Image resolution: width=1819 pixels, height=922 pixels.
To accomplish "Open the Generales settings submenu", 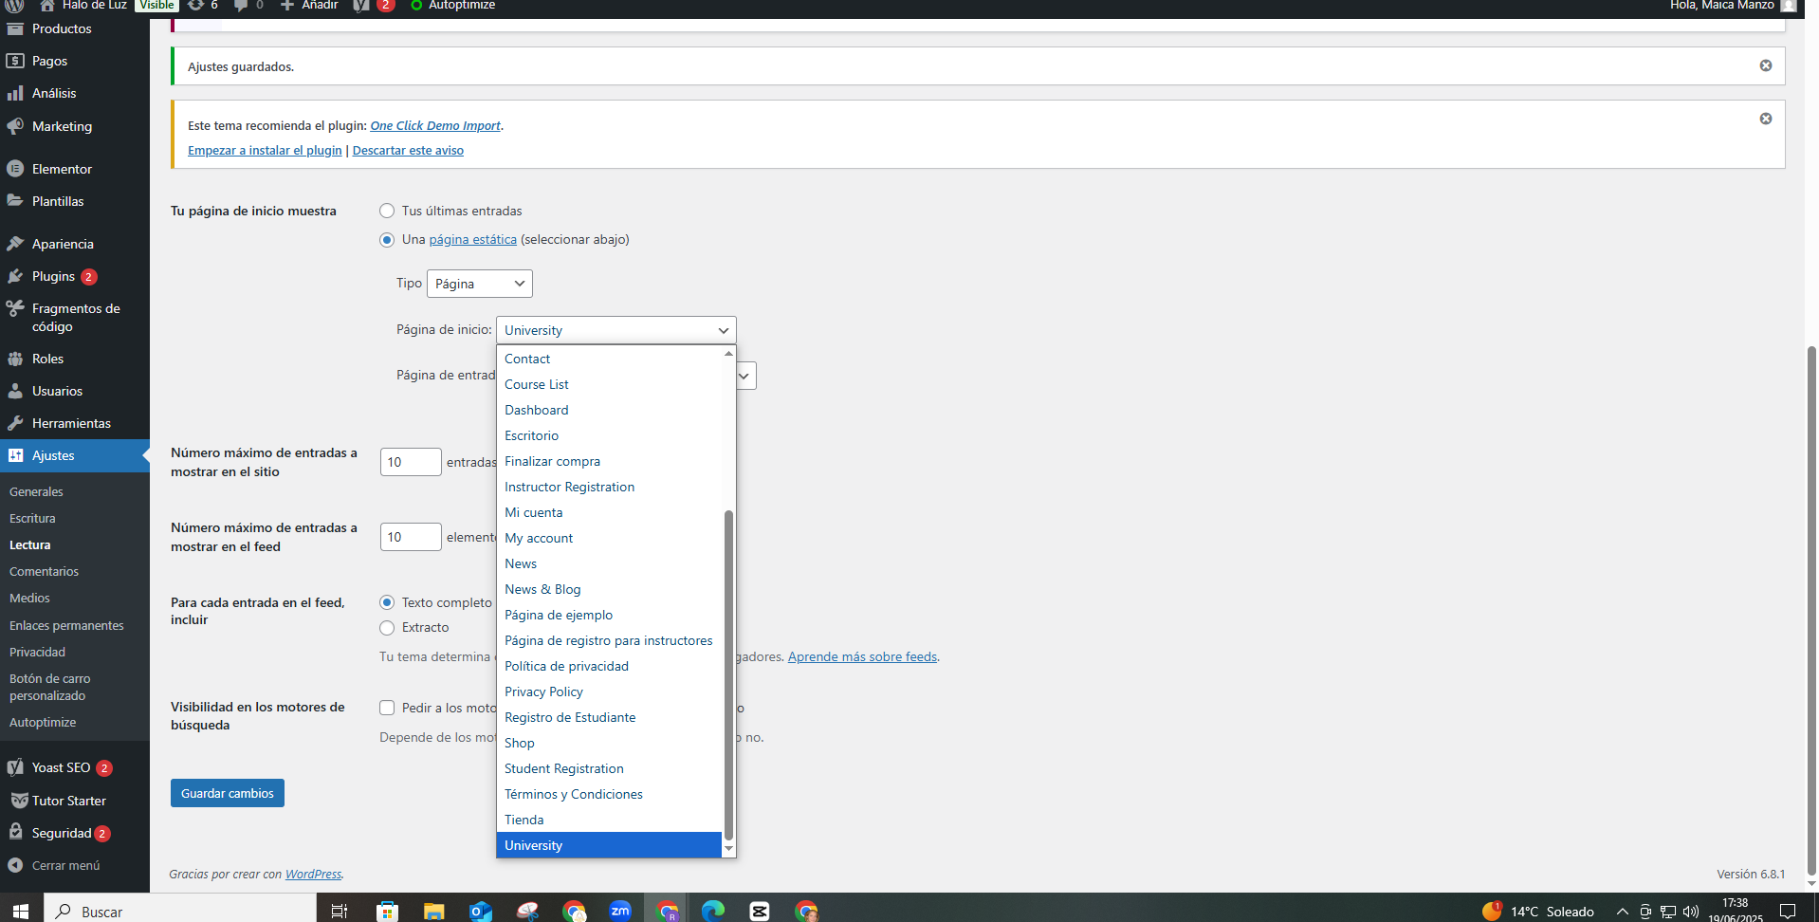I will click(x=36, y=491).
